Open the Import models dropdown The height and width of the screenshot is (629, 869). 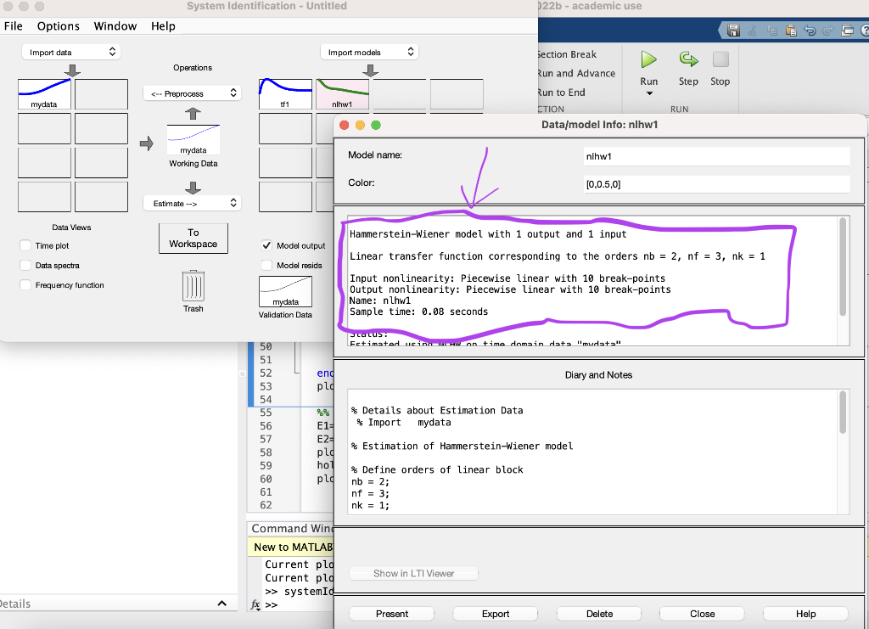coord(367,51)
